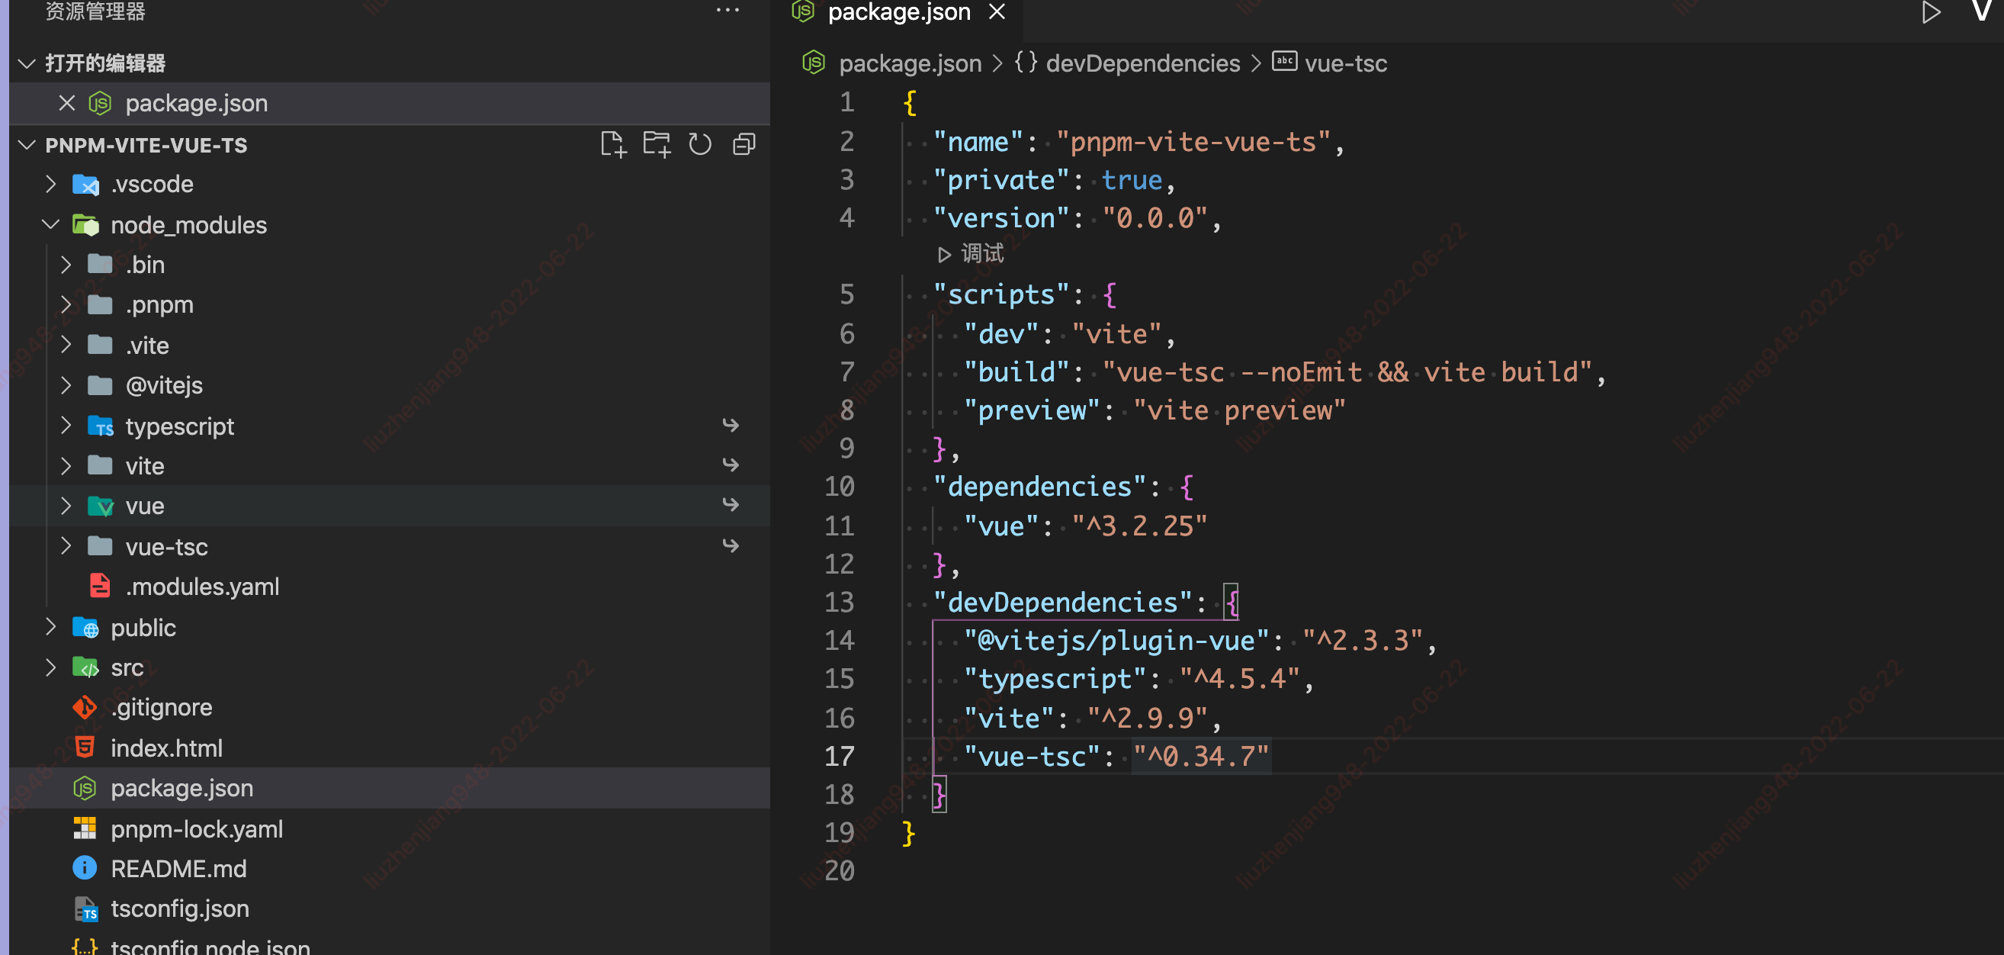Click line number 17 in the gutter

point(839,756)
